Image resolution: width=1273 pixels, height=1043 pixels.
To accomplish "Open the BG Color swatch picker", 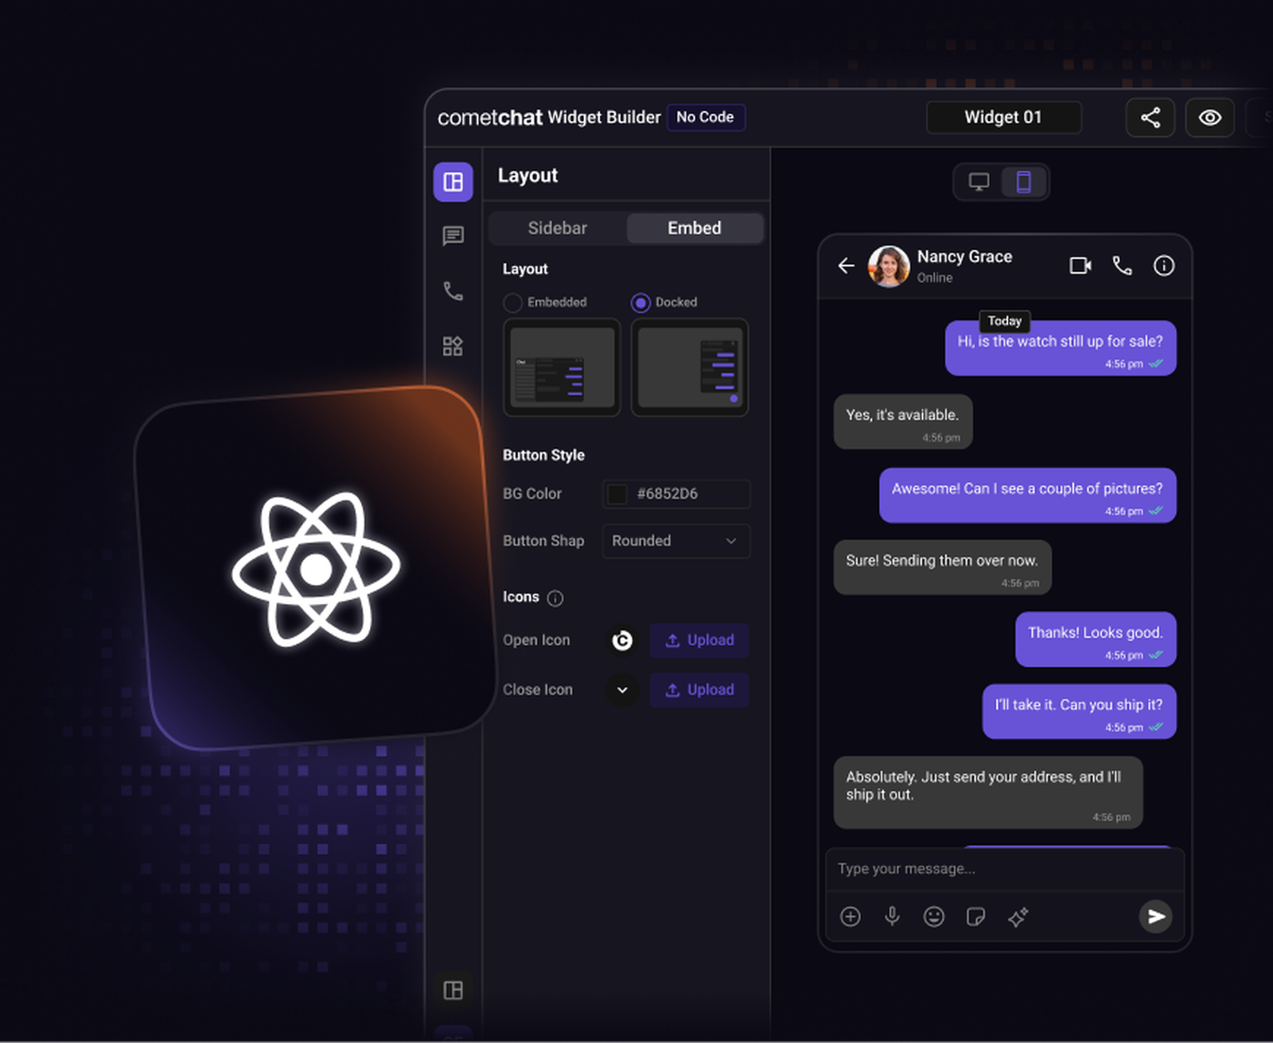I will click(x=617, y=494).
